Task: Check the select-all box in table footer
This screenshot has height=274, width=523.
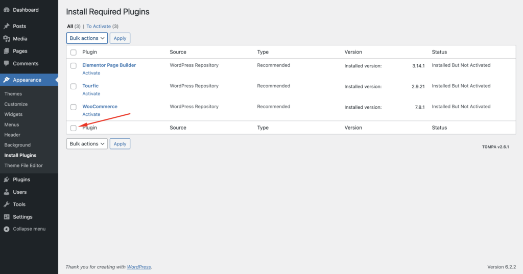Action: 74,128
